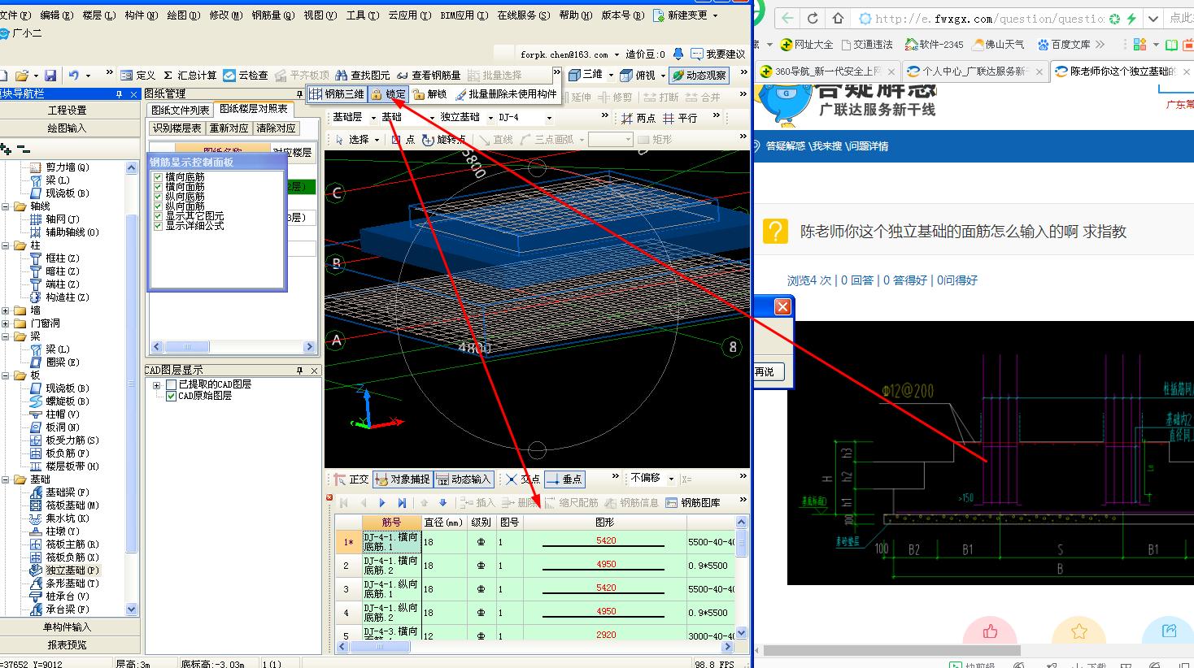Collapse the 轴线 tree folder
Image resolution: width=1194 pixels, height=668 pixels.
(7, 206)
